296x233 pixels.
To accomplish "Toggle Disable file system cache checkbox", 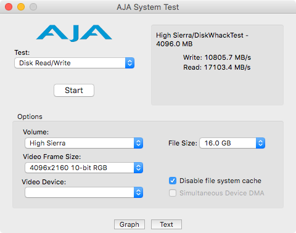I will click(x=173, y=181).
